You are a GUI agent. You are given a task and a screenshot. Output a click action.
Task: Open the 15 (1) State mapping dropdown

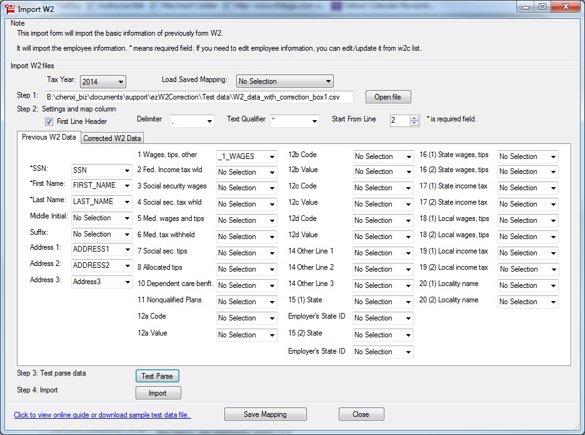click(382, 302)
